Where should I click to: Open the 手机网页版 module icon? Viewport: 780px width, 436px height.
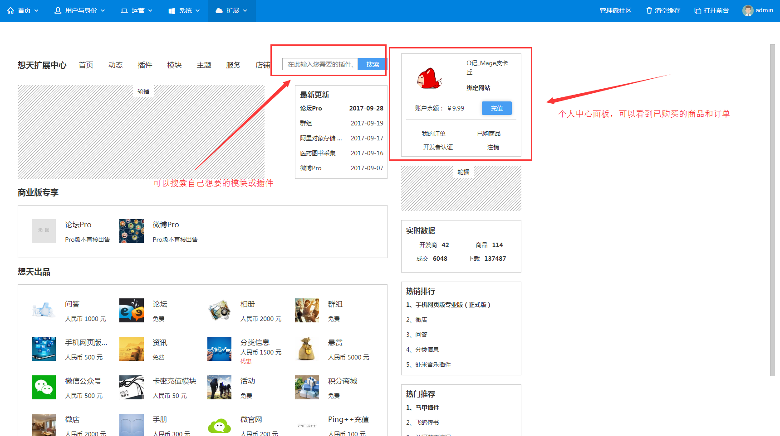click(x=44, y=349)
